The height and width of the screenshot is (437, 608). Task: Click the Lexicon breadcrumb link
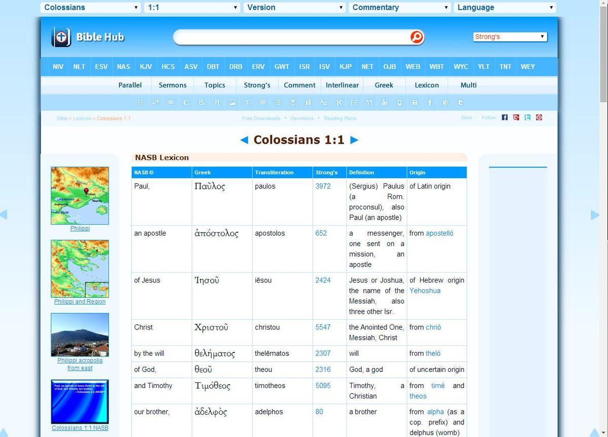[x=82, y=118]
